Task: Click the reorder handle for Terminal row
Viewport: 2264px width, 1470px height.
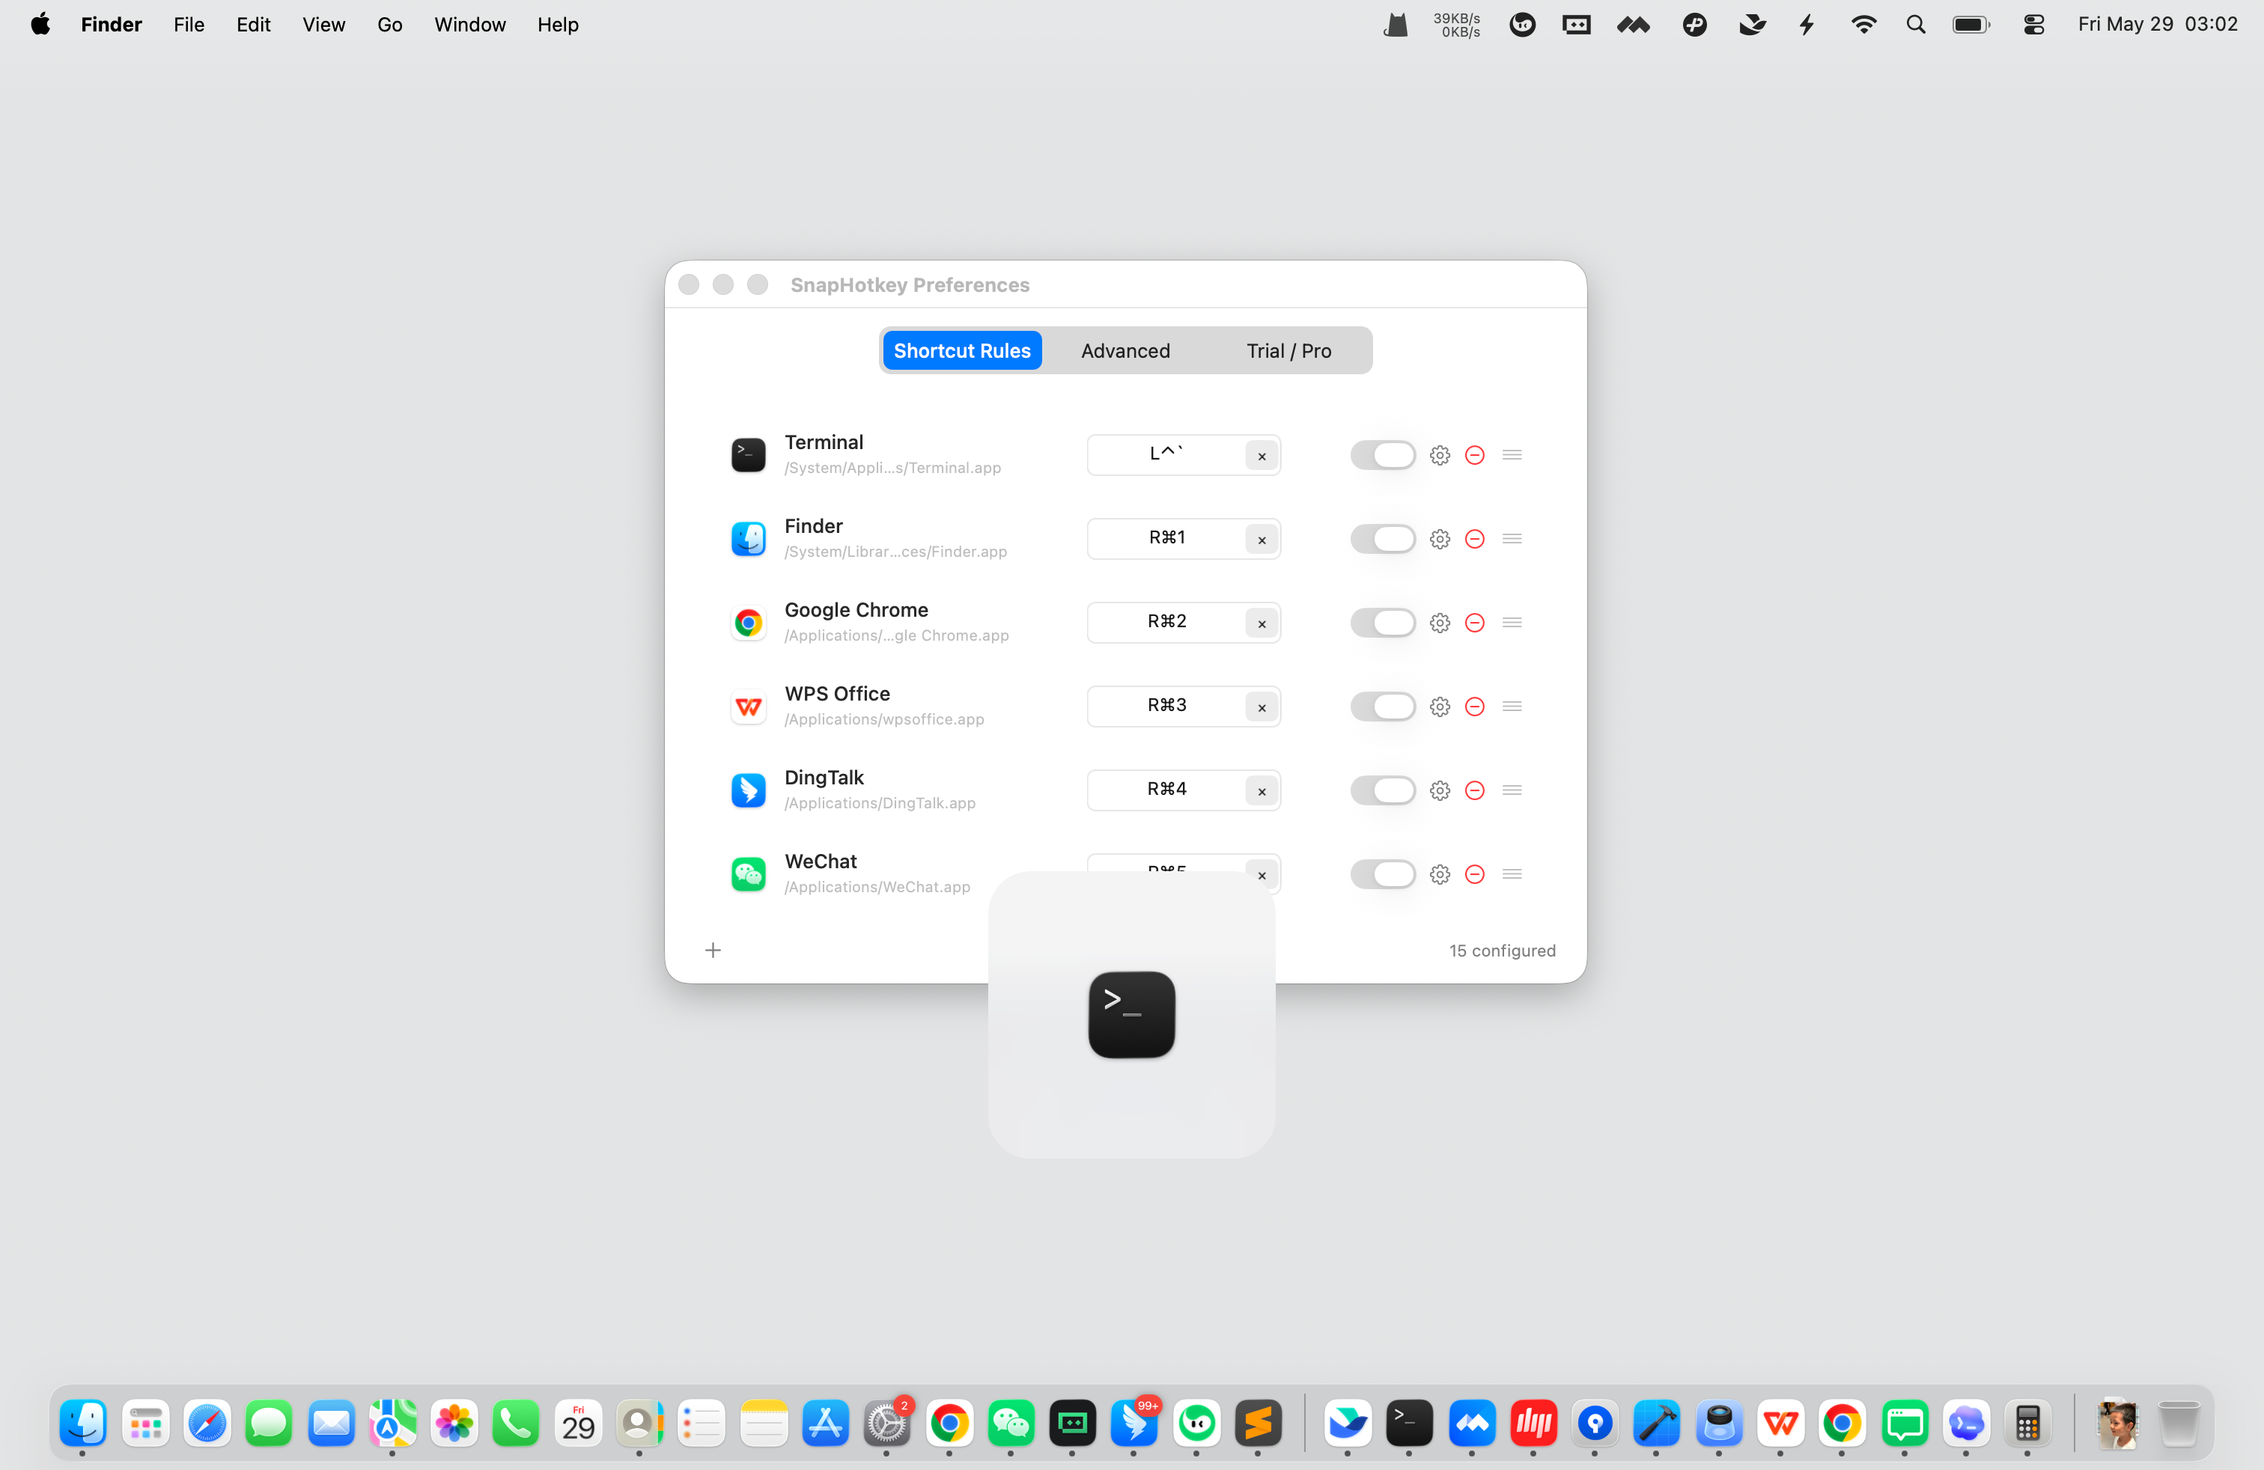Action: pos(1512,456)
